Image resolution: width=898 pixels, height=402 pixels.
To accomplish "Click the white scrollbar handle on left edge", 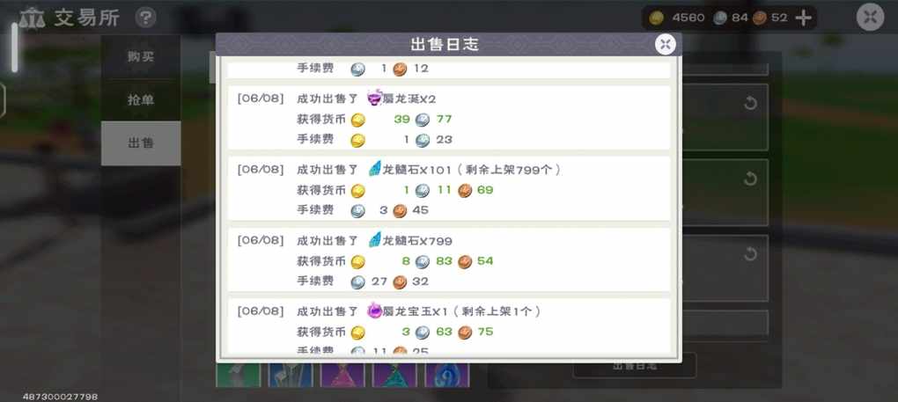I will pyautogui.click(x=14, y=48).
